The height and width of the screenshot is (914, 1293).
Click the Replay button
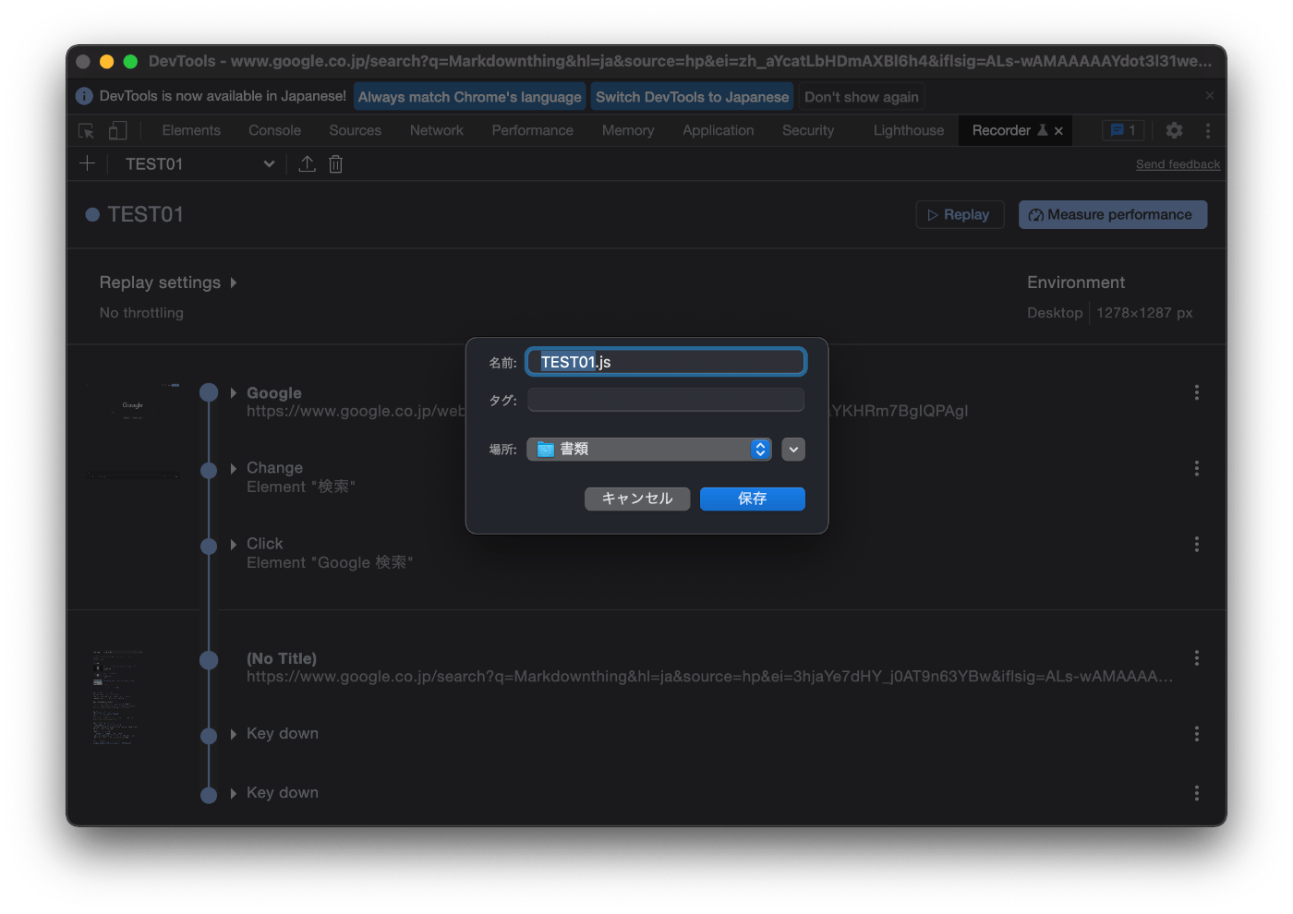click(x=960, y=214)
